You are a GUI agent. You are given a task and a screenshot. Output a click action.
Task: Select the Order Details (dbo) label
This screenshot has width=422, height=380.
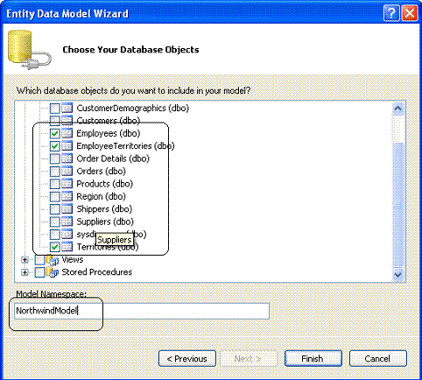click(x=113, y=158)
